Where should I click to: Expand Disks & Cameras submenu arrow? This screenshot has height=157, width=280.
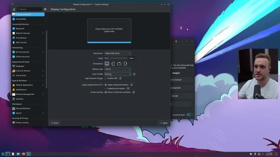click(43, 33)
